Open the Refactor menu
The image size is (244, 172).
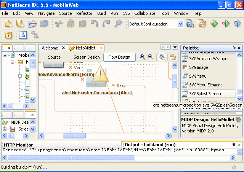pos(84,13)
